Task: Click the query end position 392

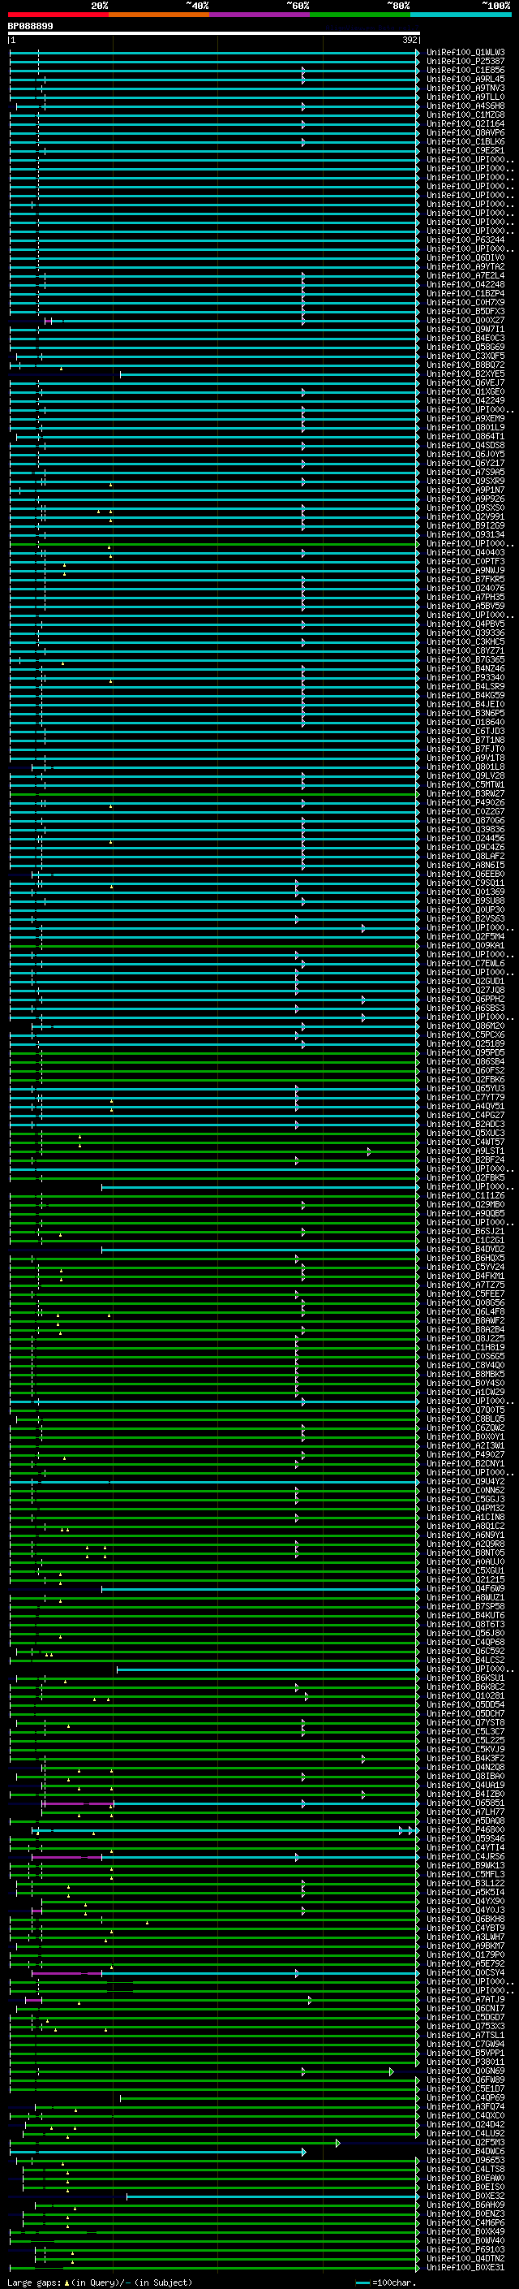Action: tap(409, 40)
